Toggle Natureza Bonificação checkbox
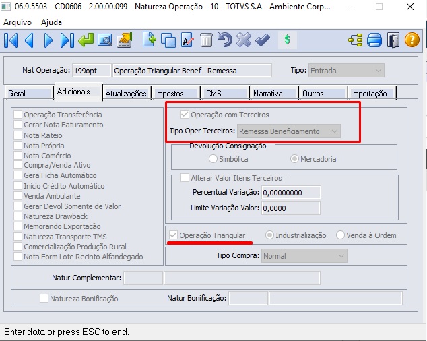Image resolution: width=427 pixels, height=341 pixels. click(x=44, y=298)
